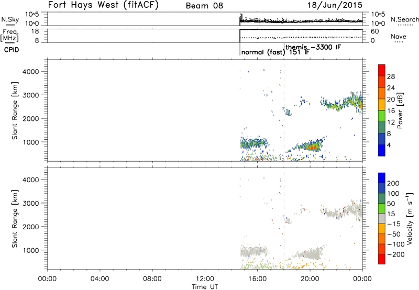Select the Slant Range label of the velocity panel

point(15,219)
